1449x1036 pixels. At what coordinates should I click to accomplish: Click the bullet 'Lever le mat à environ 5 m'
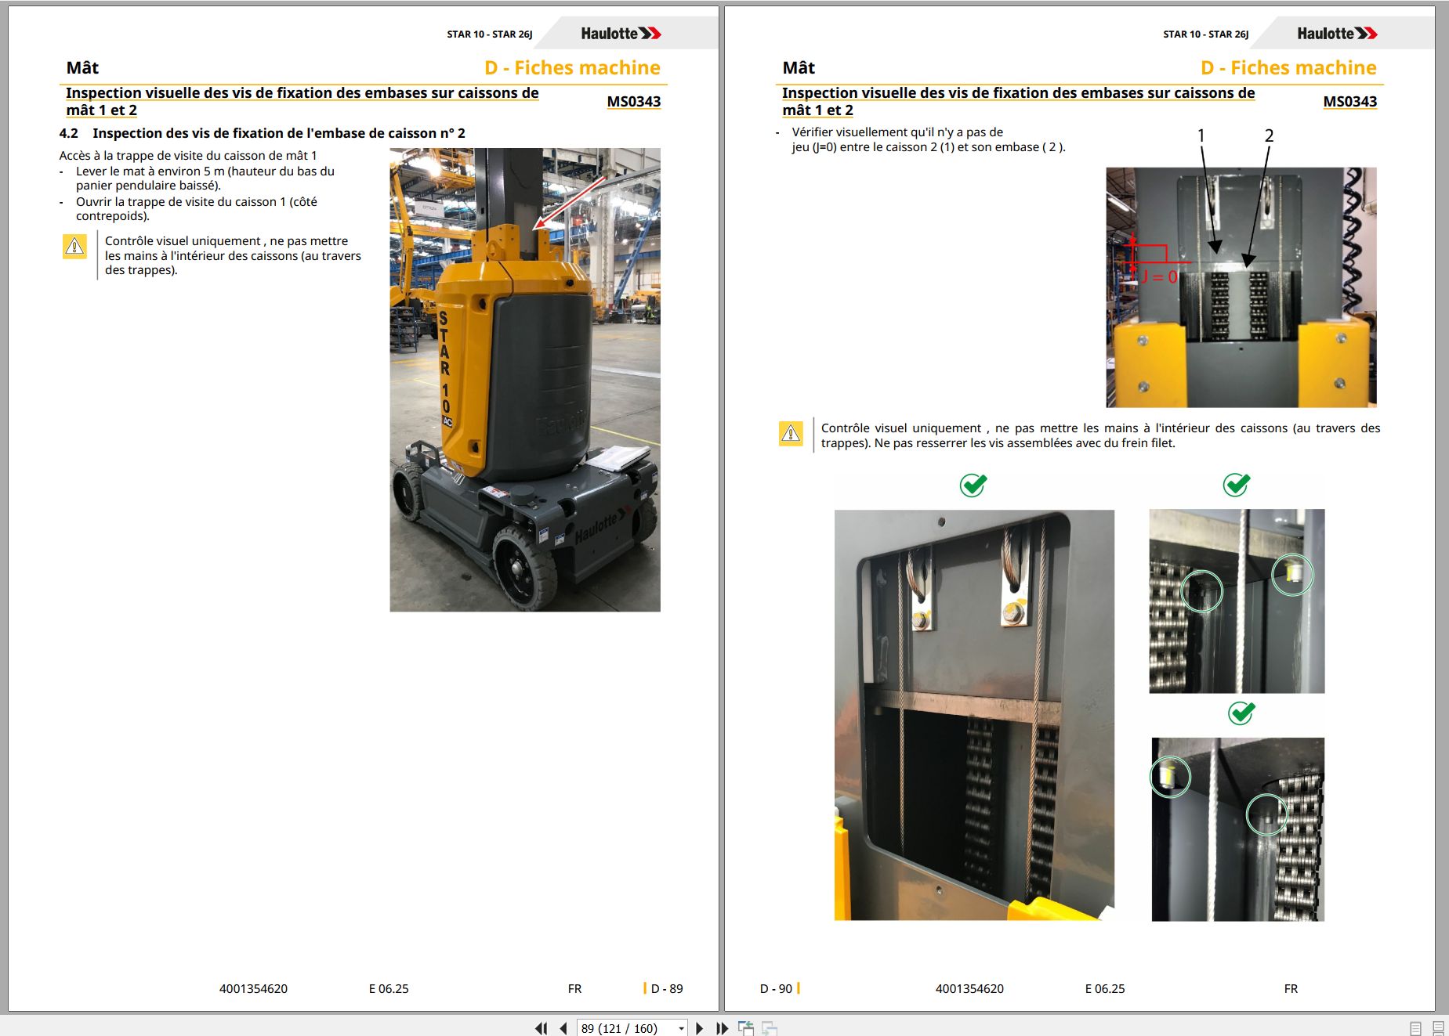[x=205, y=179]
